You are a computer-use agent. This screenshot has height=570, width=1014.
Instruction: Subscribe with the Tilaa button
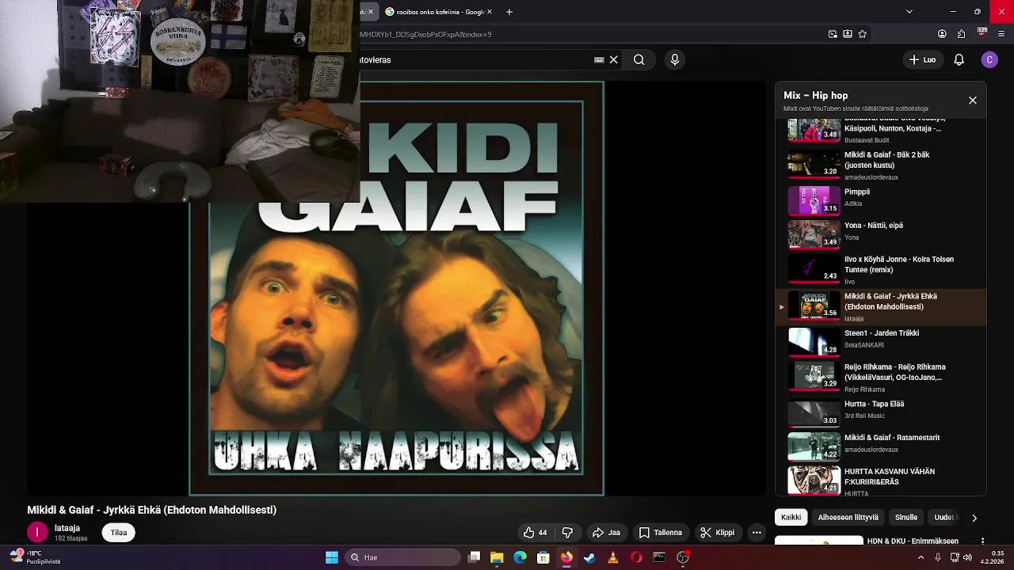click(x=119, y=533)
